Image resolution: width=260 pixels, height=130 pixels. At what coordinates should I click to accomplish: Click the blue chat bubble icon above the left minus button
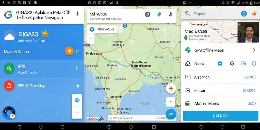coord(77,100)
